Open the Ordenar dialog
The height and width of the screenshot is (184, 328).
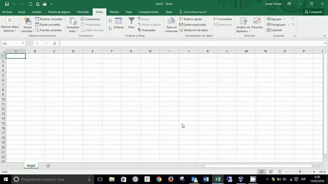point(118,23)
